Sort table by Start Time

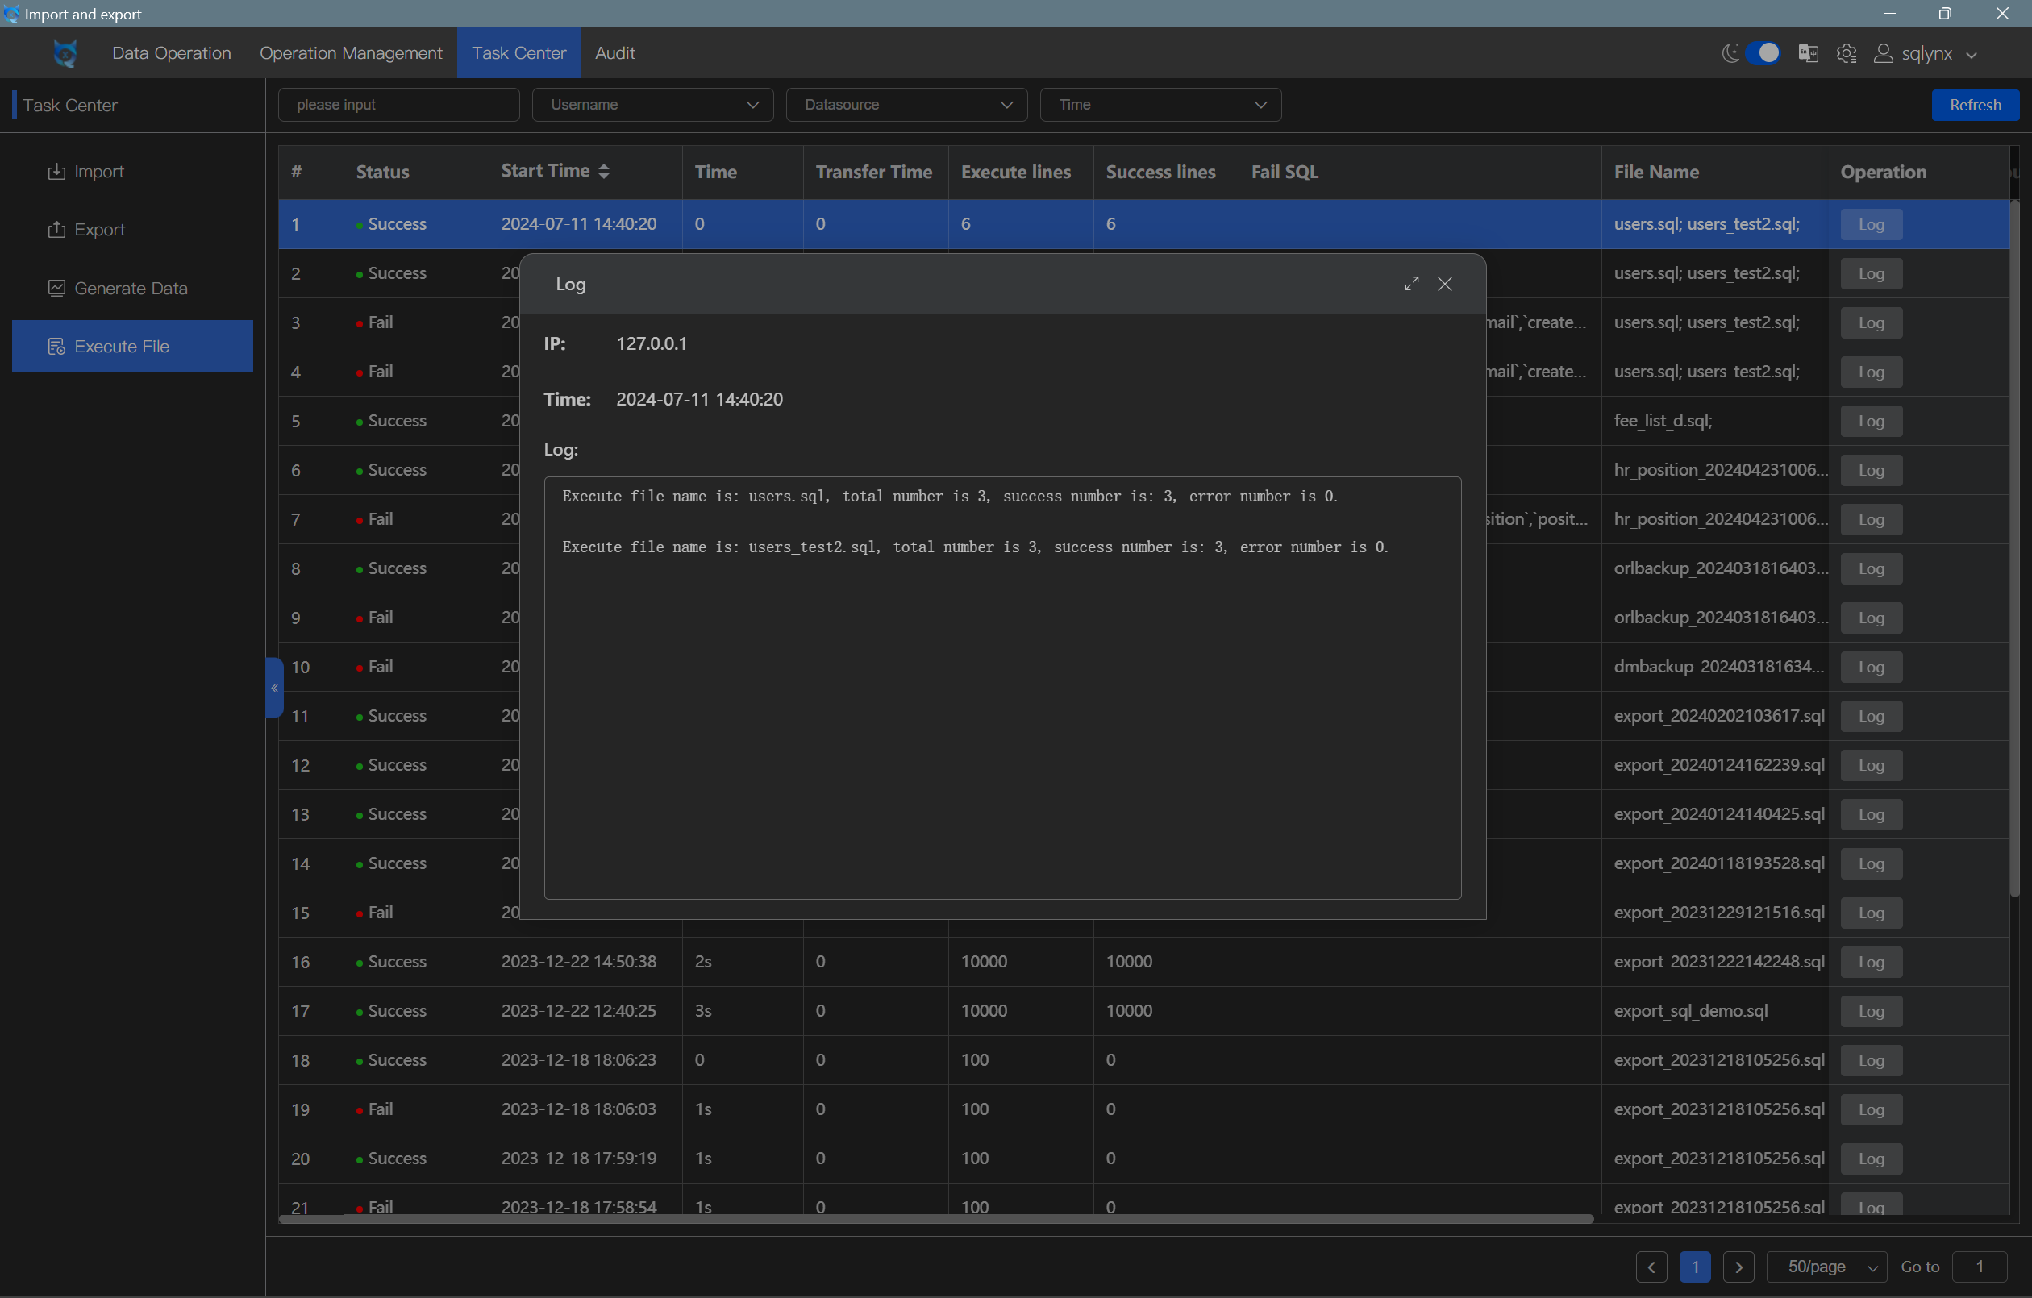[x=603, y=172]
